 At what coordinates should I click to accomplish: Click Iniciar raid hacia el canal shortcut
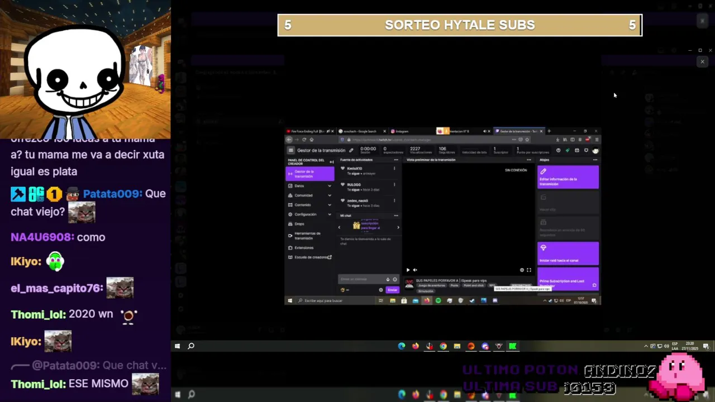[x=568, y=253]
